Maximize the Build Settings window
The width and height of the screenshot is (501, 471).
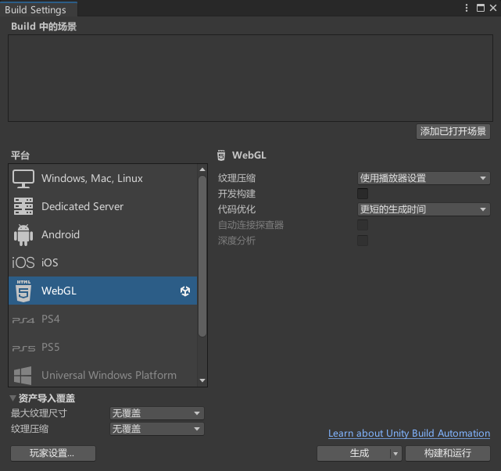480,8
